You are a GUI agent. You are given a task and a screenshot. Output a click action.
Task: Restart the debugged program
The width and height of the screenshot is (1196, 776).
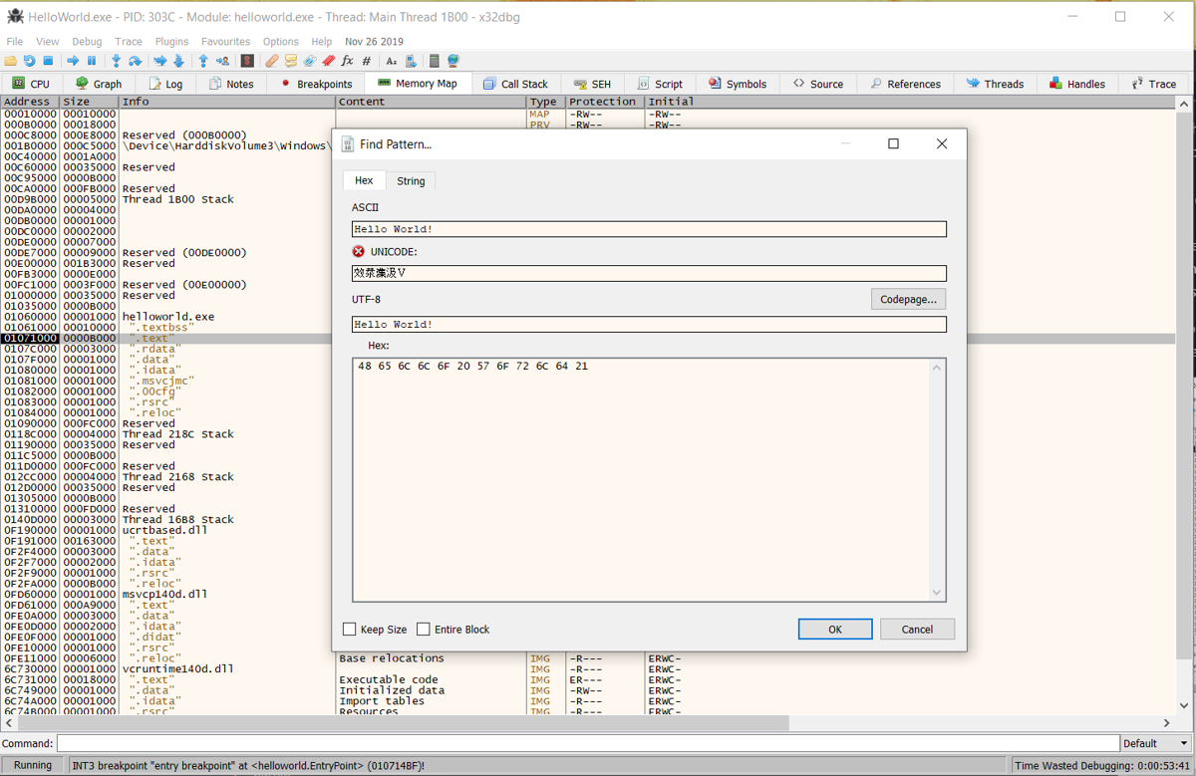[29, 61]
